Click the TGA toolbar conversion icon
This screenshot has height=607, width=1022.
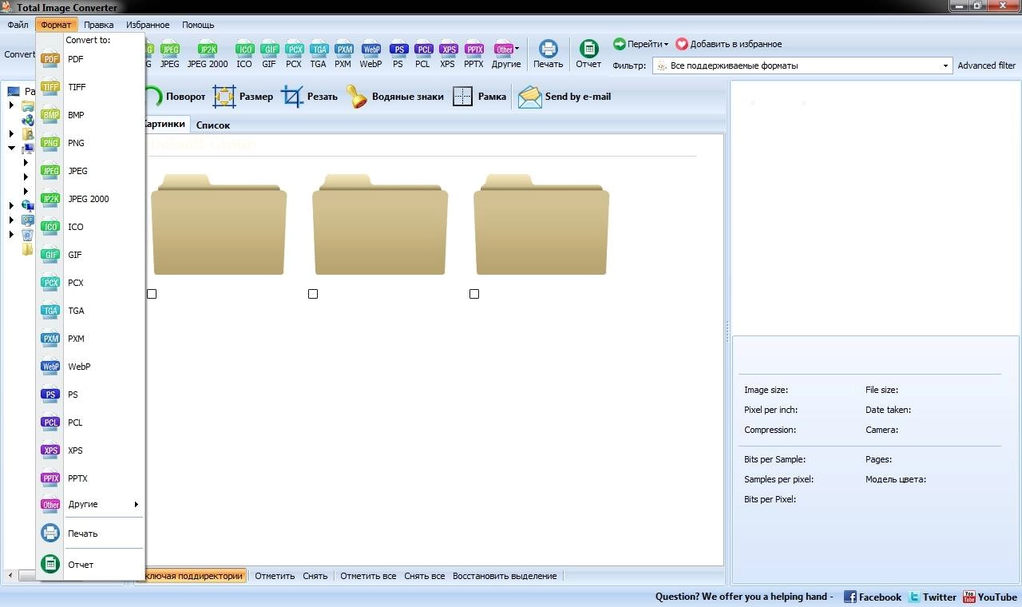(319, 54)
